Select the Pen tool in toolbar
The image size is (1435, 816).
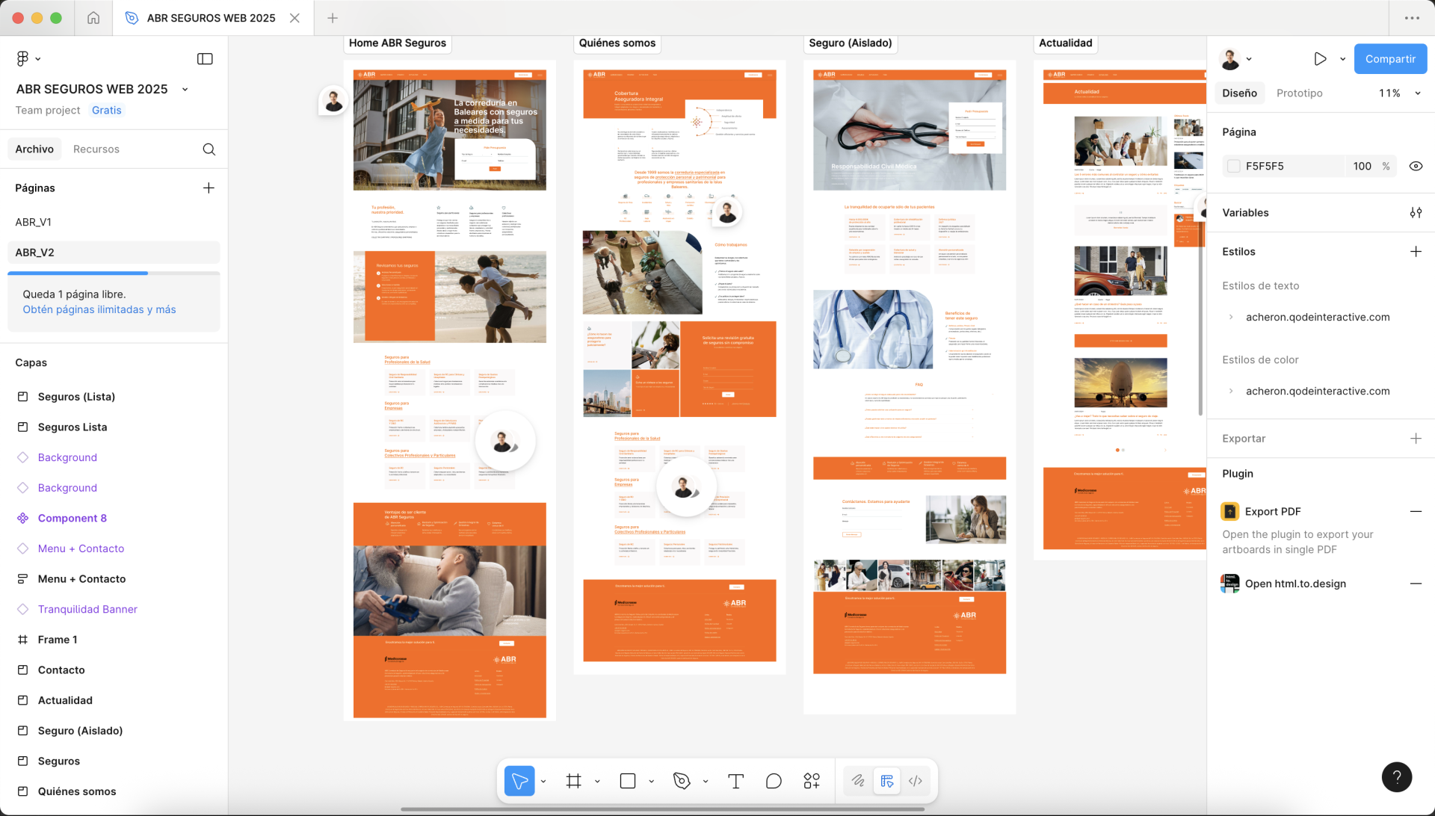coord(682,781)
